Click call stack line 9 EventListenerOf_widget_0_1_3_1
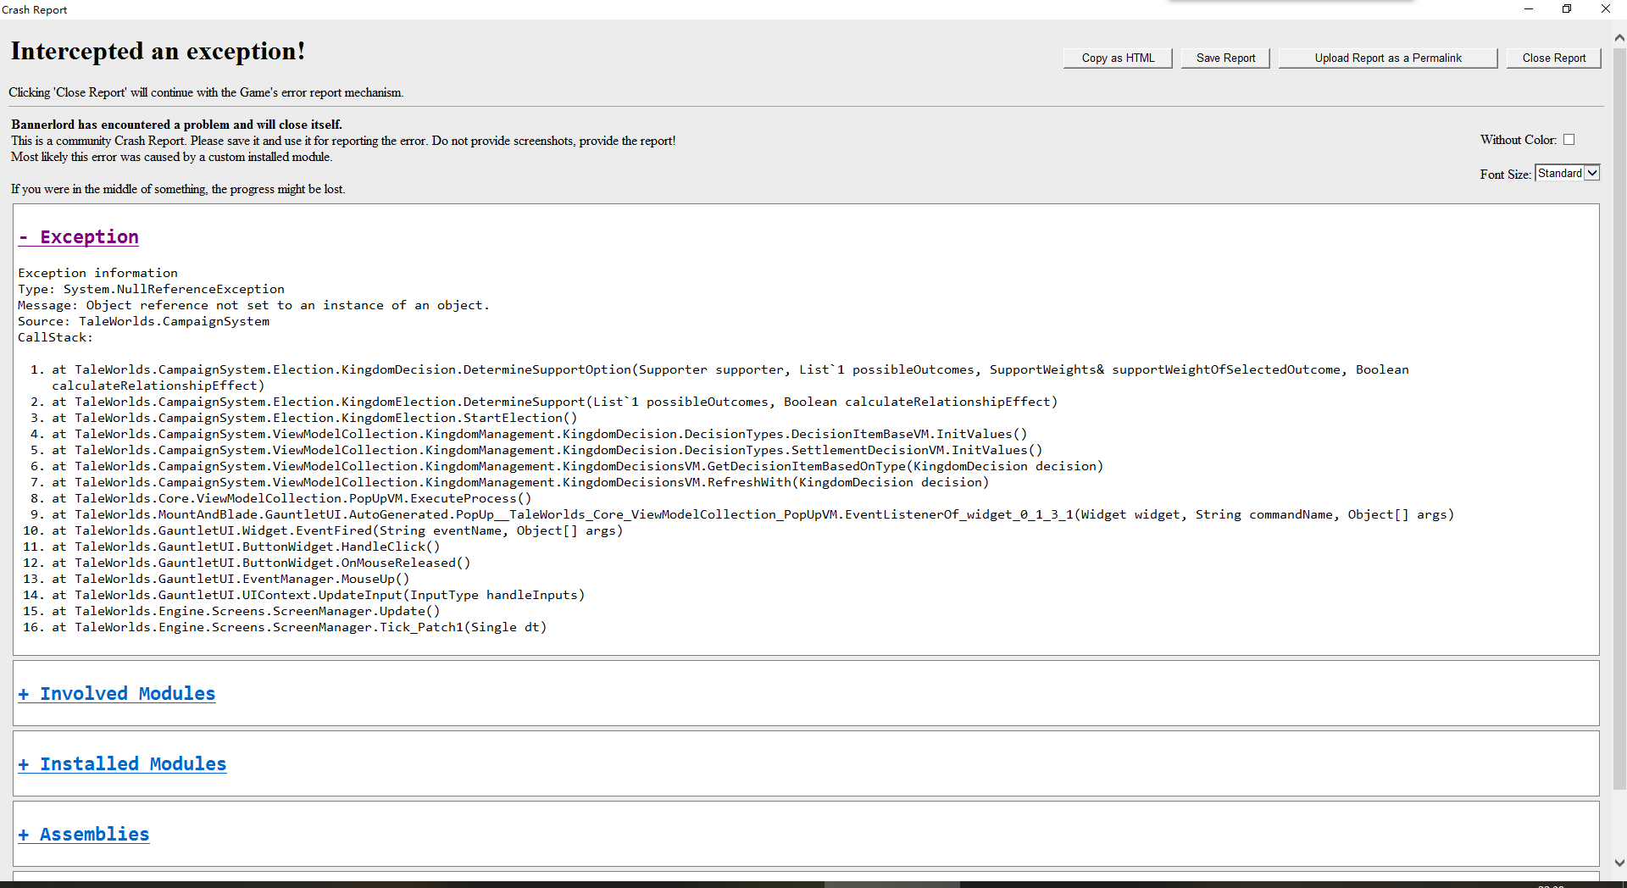Viewport: 1627px width, 888px height. (753, 514)
